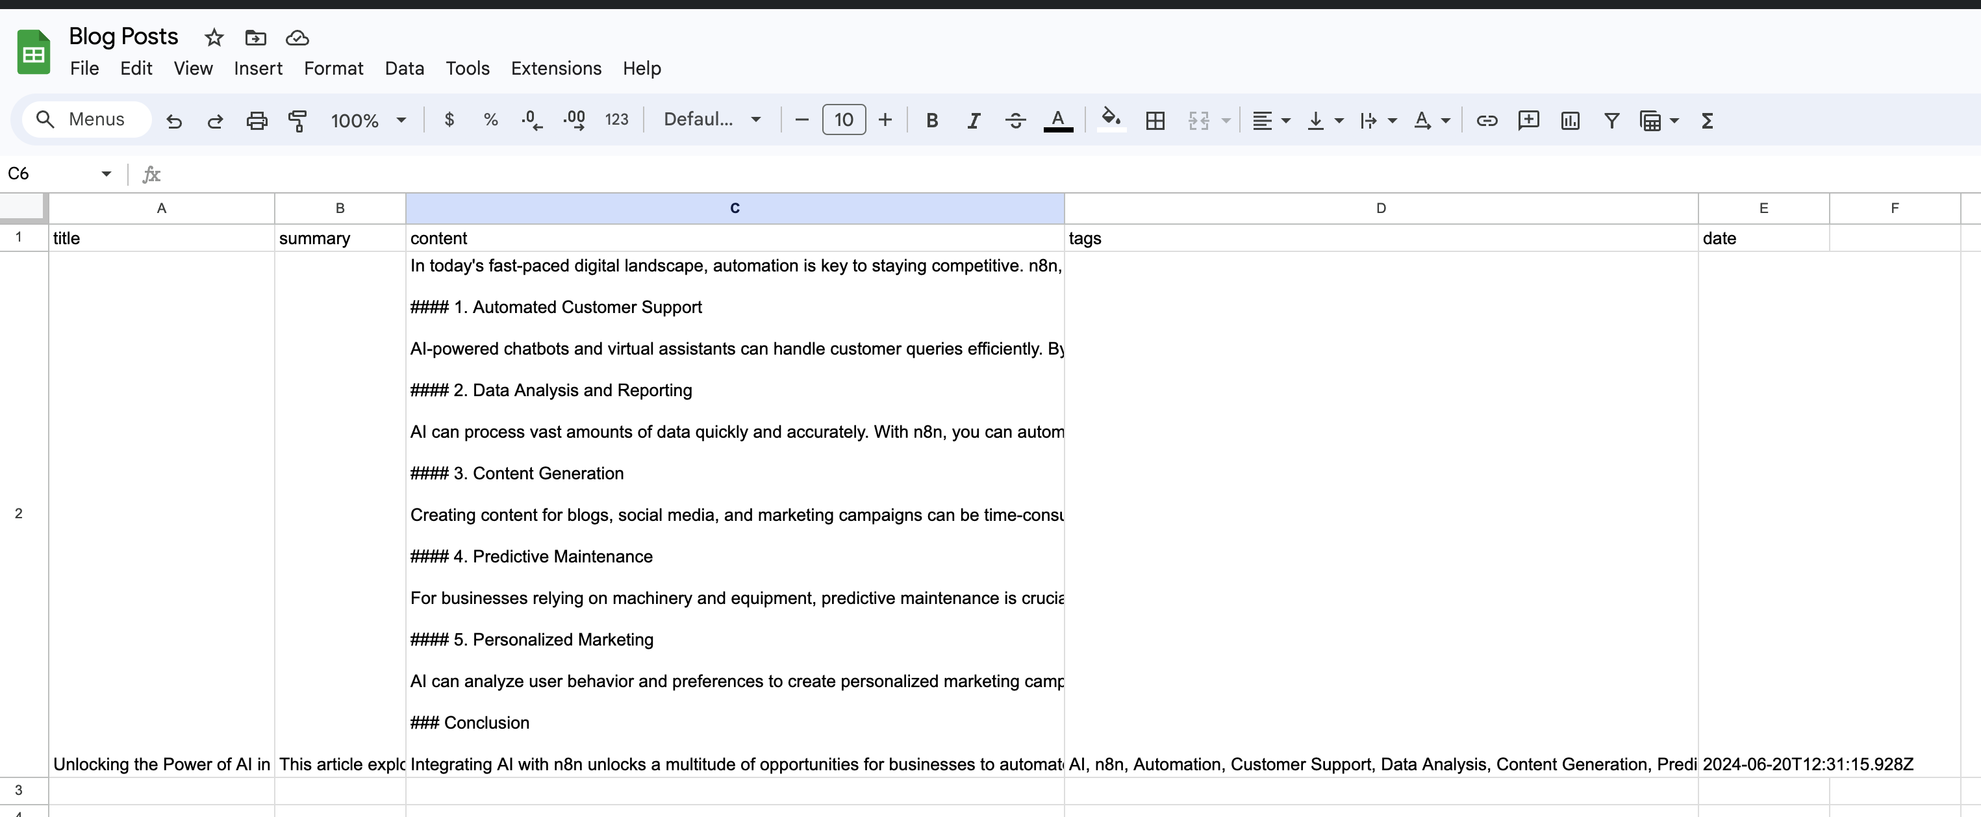This screenshot has height=817, width=1981.
Task: Move document using the folder icon
Action: pos(255,38)
